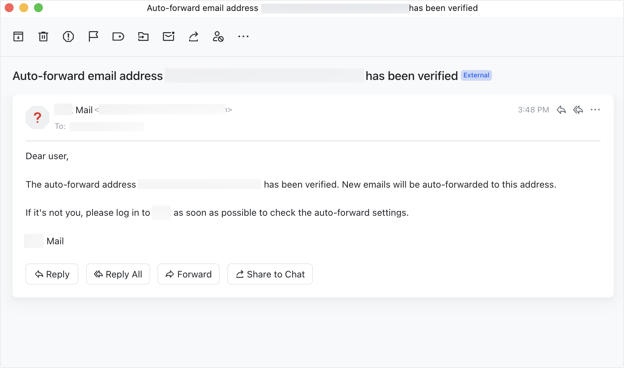Image resolution: width=624 pixels, height=368 pixels.
Task: Click the green zoom button in the title bar
Action: coord(38,7)
